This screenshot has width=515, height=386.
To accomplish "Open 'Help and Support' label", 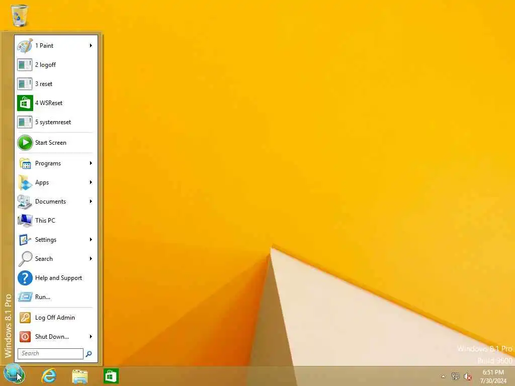I will (58, 278).
